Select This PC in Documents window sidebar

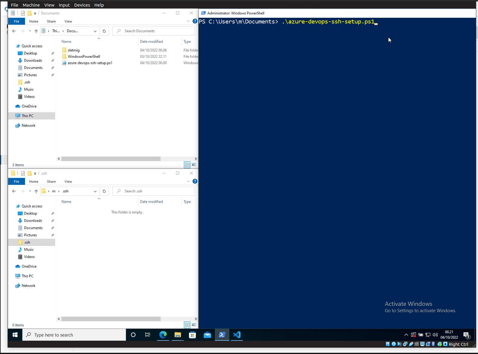[x=32, y=116]
